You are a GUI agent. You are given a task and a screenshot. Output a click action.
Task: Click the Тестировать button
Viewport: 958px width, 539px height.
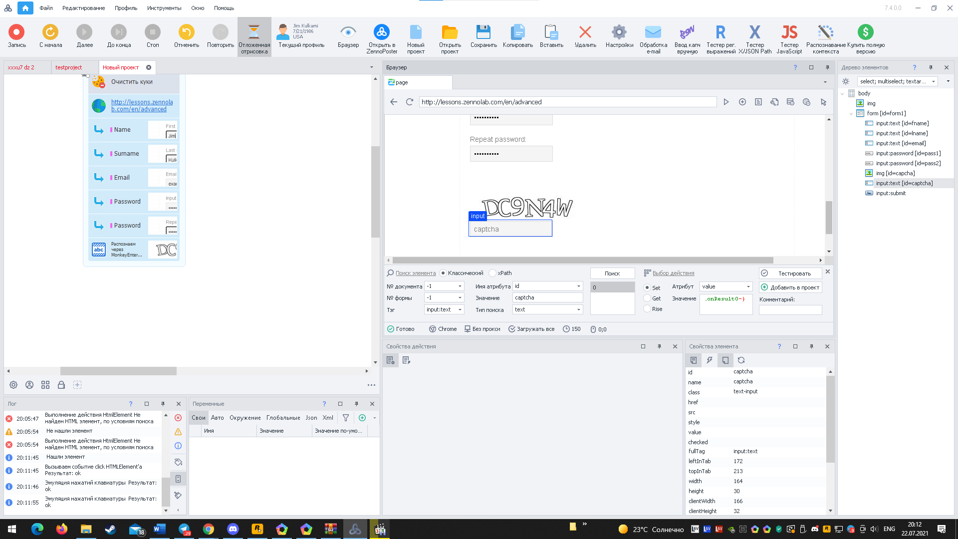[x=790, y=273]
